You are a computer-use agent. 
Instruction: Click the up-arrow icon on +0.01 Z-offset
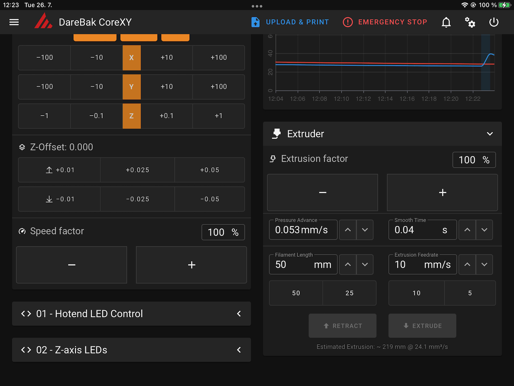coord(49,170)
